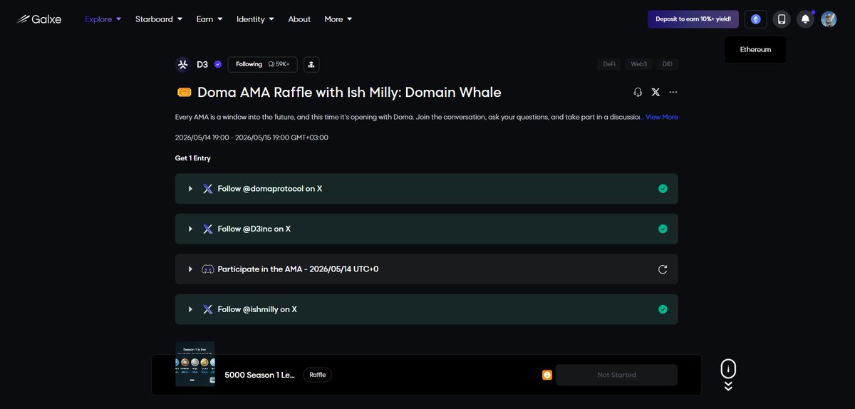
Task: Click the D3 verified badge
Action: 218,64
